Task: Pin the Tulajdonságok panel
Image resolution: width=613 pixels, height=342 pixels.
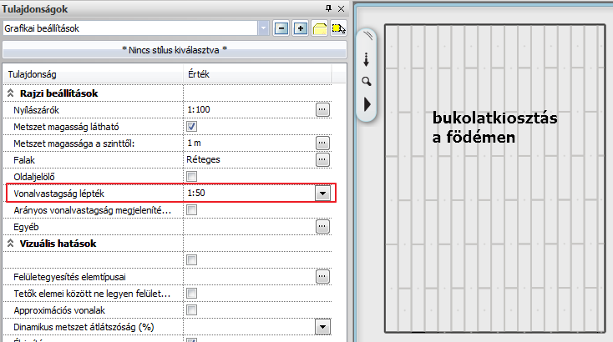Action: point(327,8)
